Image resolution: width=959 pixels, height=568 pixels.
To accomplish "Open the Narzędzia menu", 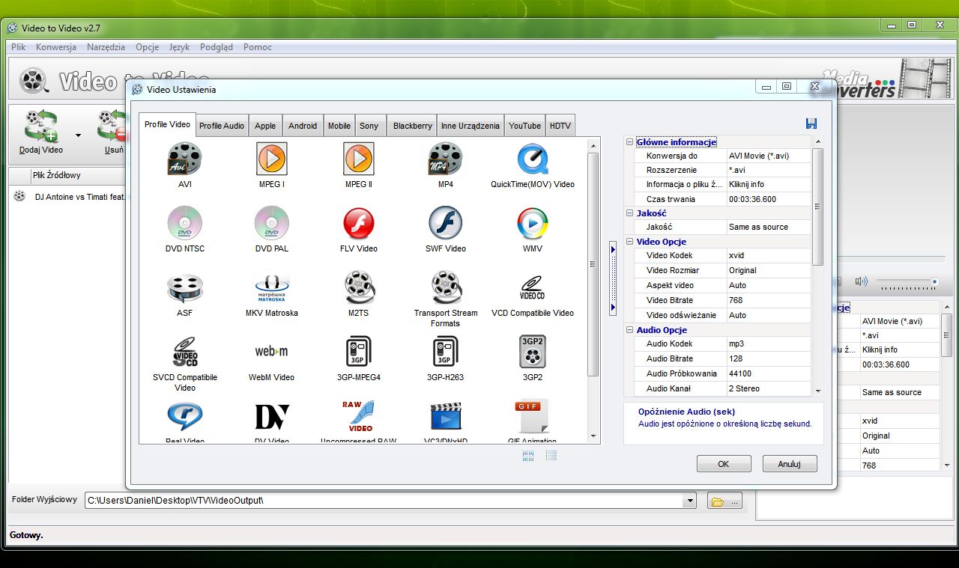I will click(x=106, y=47).
